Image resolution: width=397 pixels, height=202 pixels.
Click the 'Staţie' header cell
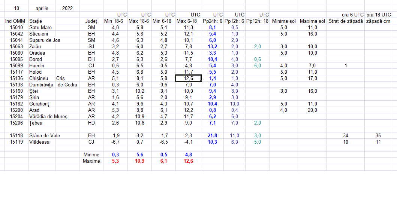pos(42,21)
